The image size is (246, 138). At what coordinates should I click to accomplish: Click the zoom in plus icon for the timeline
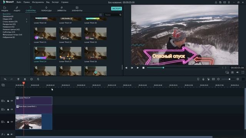coord(238,79)
